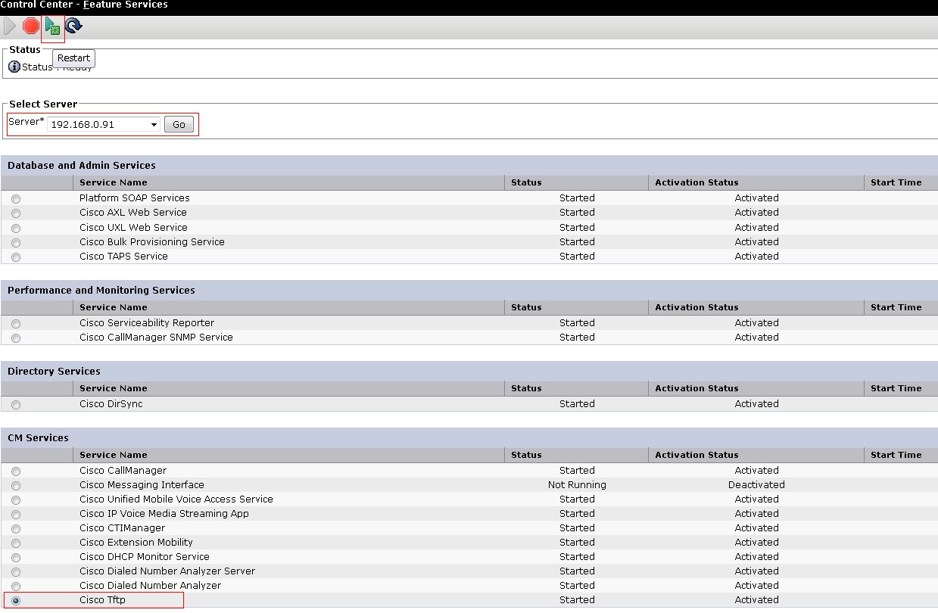Select the Cisco IP Voice Media Streaming App radio button
This screenshot has width=938, height=613.
[16, 515]
